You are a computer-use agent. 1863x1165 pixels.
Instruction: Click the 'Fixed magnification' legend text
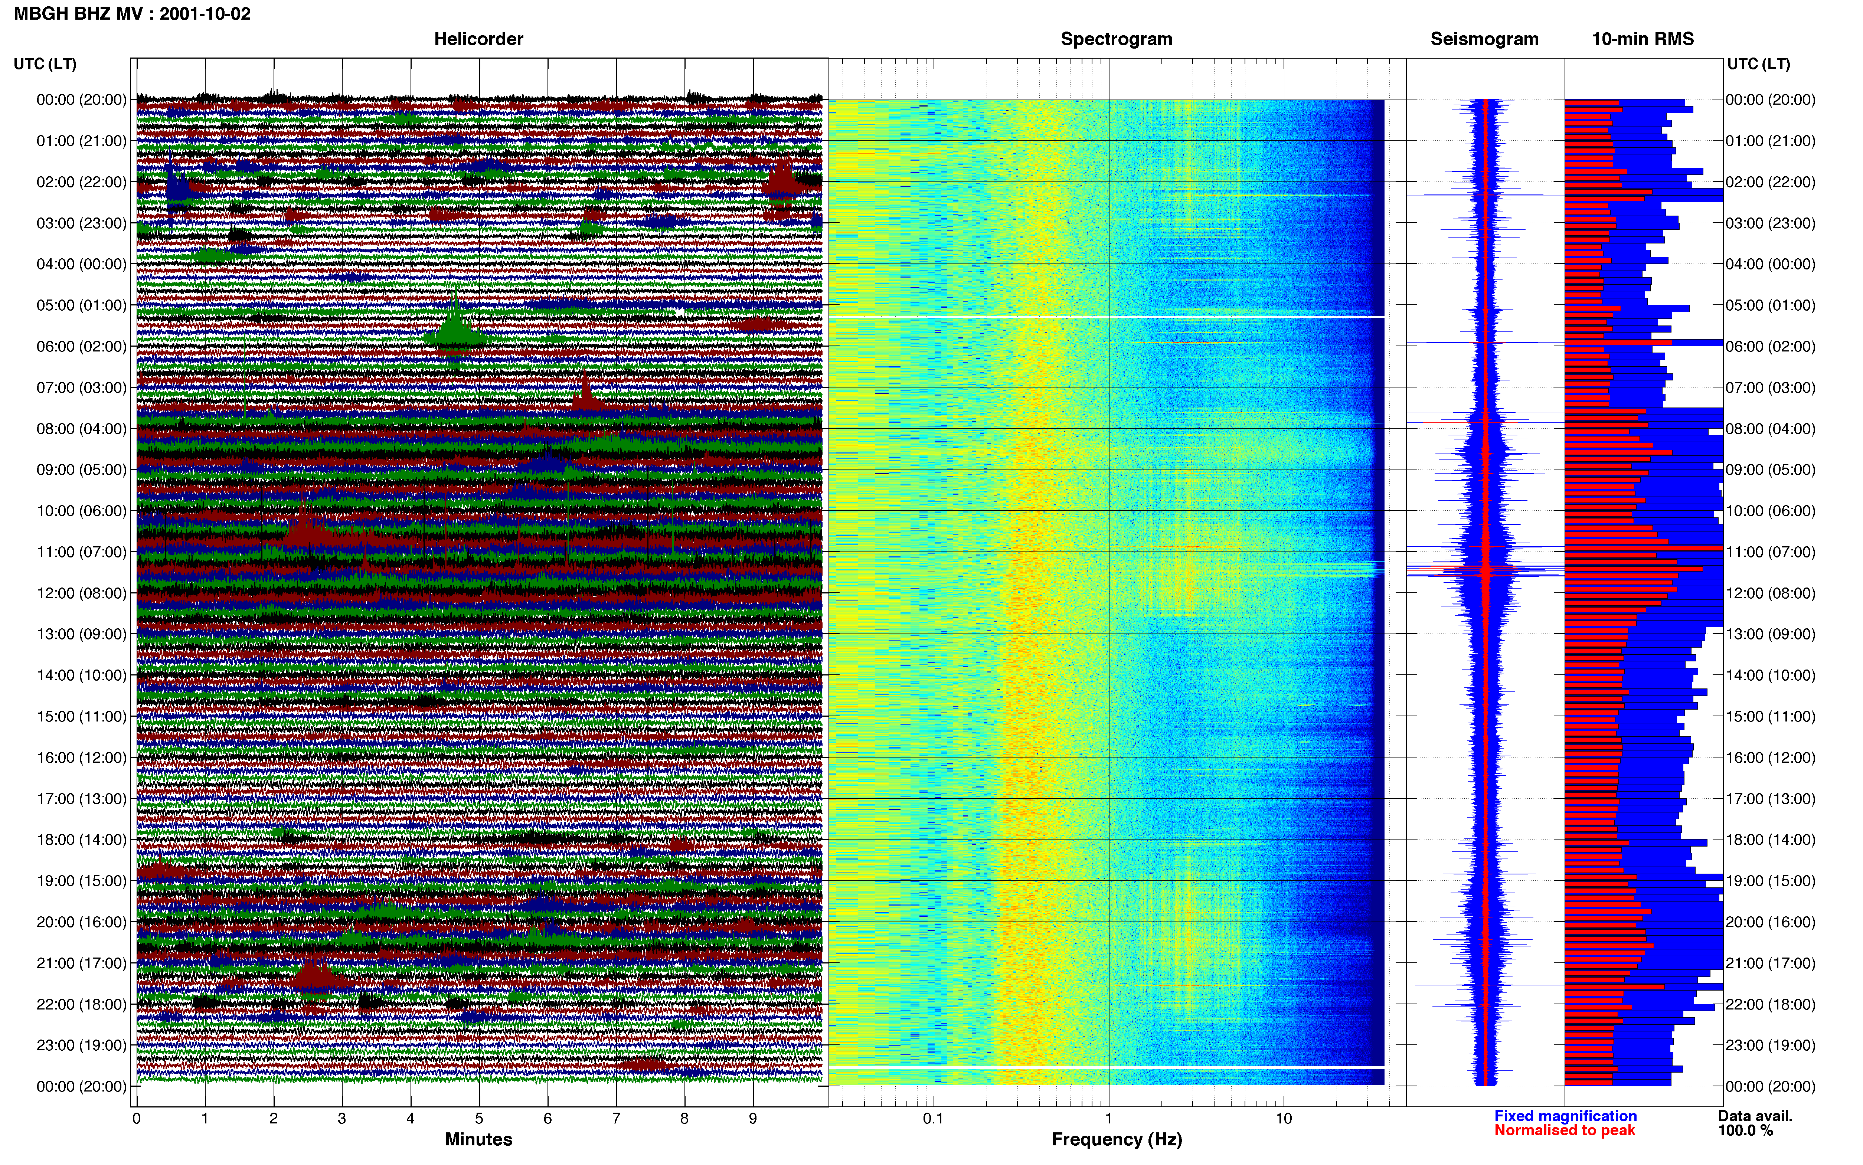[1566, 1116]
